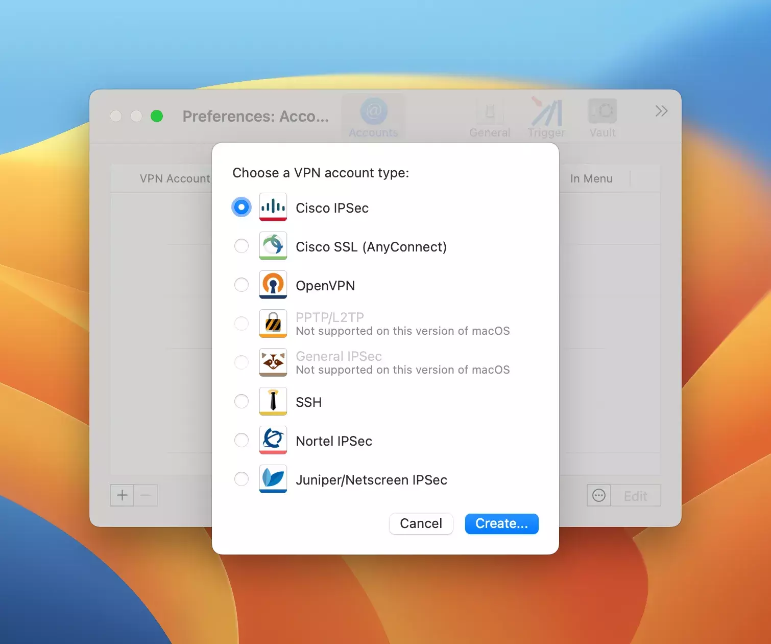Switch to the Vault preferences tab
Screen dimensions: 771x644
[603, 118]
